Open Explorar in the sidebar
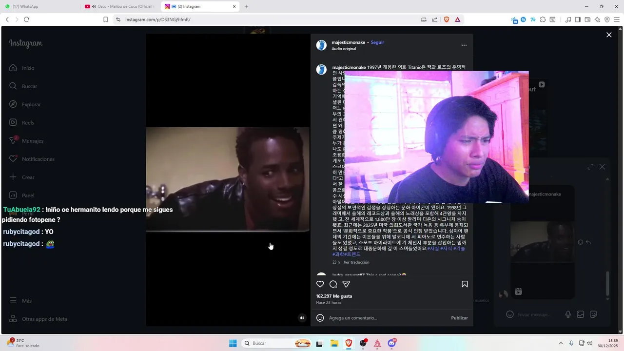 pyautogui.click(x=25, y=104)
